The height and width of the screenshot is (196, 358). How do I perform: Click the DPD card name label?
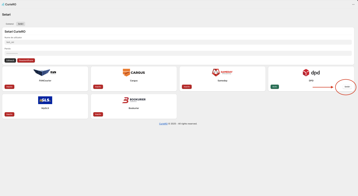point(311,81)
